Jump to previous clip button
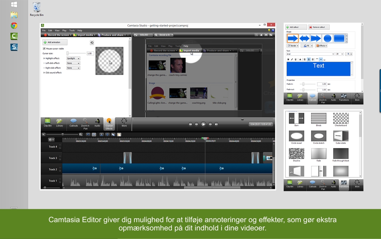Viewport: 381px width, 239px height. click(x=190, y=124)
